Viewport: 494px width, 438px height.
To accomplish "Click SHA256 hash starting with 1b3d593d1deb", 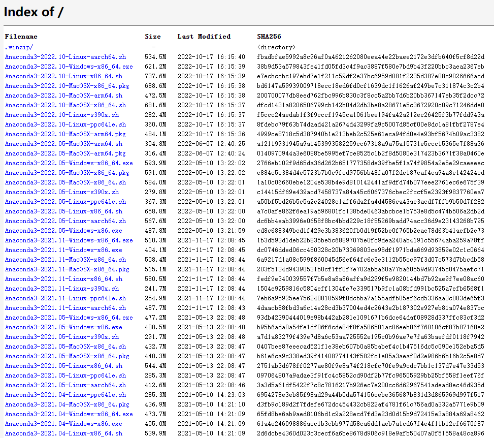I will (371, 240).
